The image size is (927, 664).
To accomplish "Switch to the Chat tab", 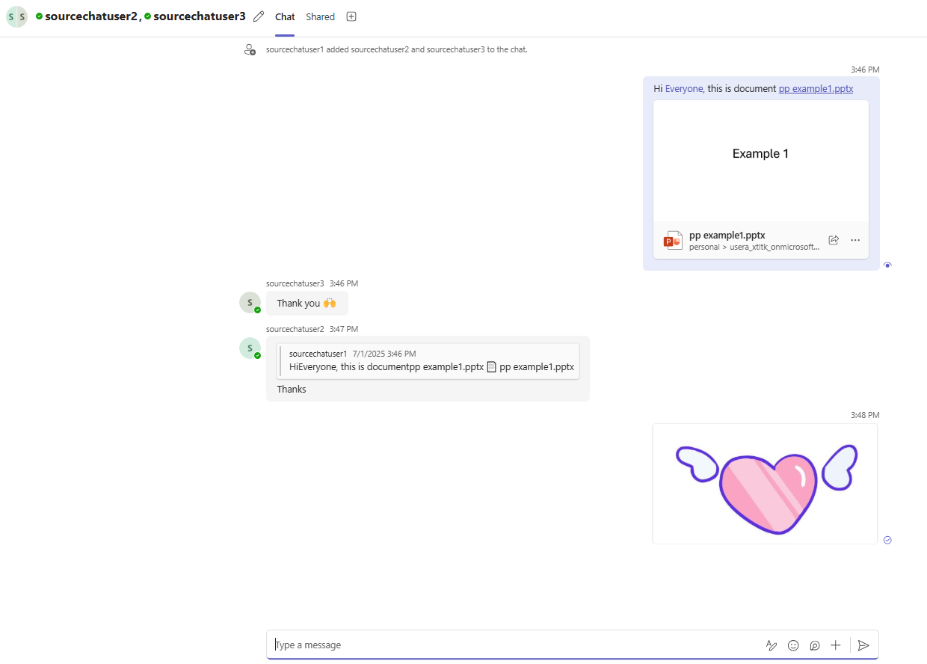I will coord(284,16).
